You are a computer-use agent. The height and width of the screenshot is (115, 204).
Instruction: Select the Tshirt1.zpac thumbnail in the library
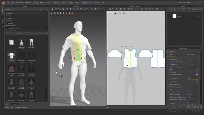pyautogui.click(x=11, y=56)
